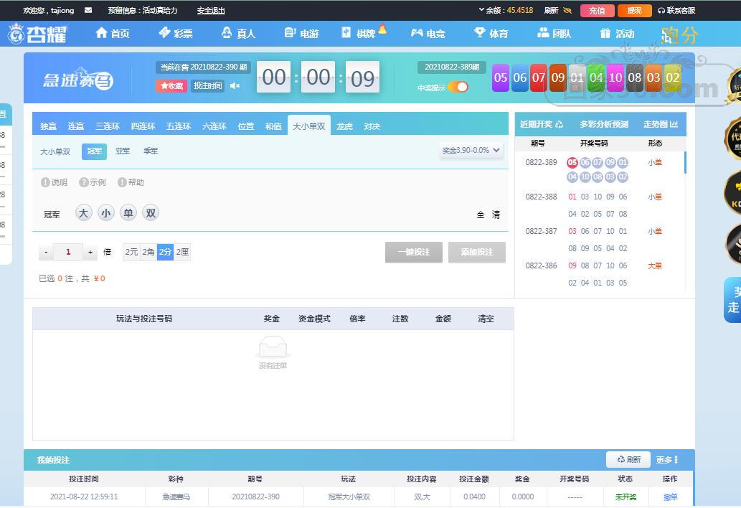The height and width of the screenshot is (508, 741).
Task: Choose the 2元 amount mode
Action: (131, 252)
